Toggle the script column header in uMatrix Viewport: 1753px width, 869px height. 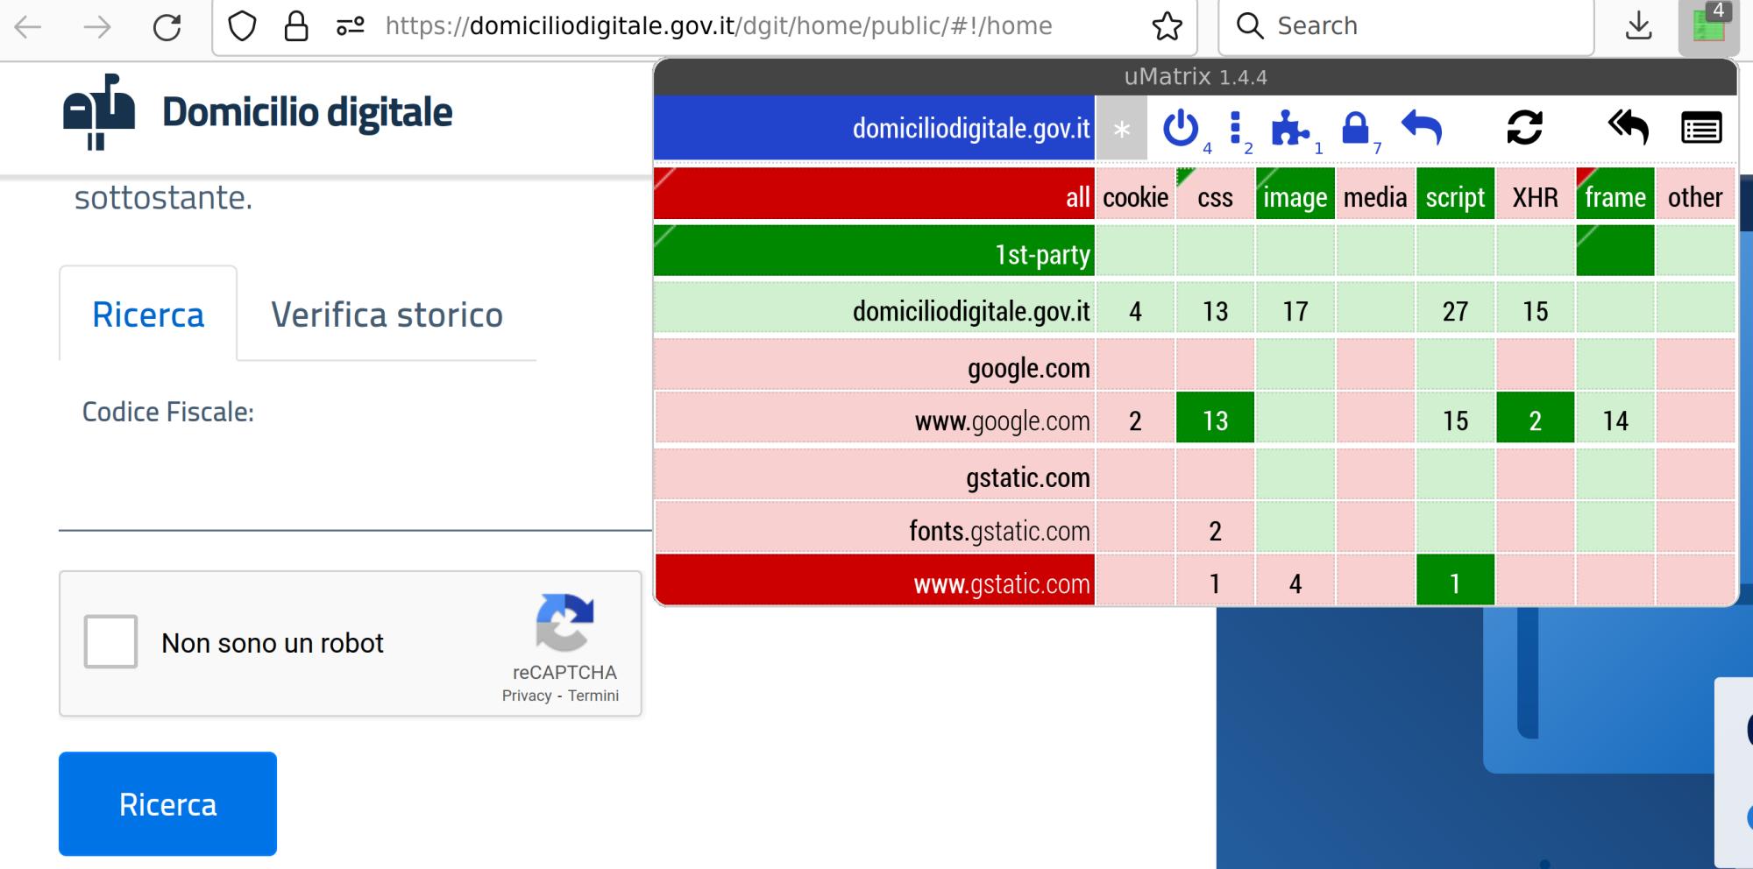1455,197
